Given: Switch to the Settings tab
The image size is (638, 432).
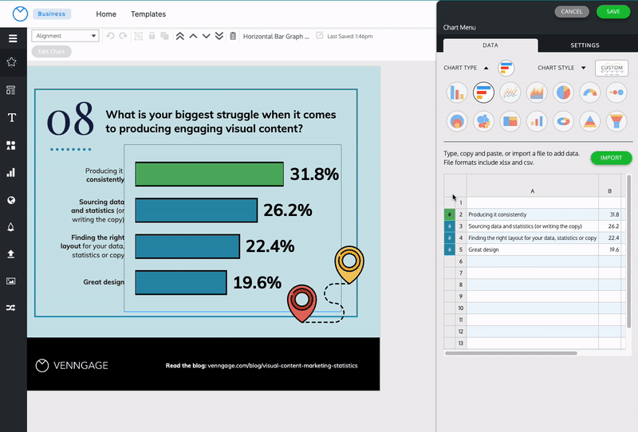Looking at the screenshot, I should [585, 45].
